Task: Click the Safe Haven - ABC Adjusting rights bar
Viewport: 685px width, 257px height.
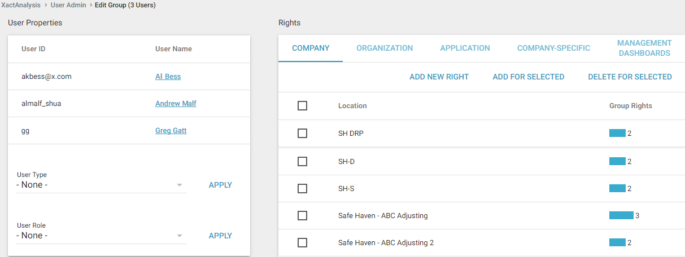Action: (x=621, y=215)
